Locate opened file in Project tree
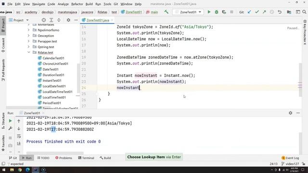This screenshot has width=308, height=173. coord(44,20)
